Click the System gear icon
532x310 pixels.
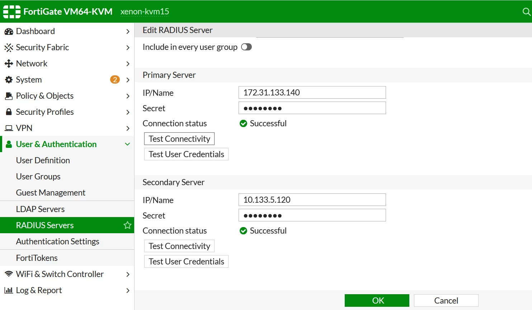[9, 80]
